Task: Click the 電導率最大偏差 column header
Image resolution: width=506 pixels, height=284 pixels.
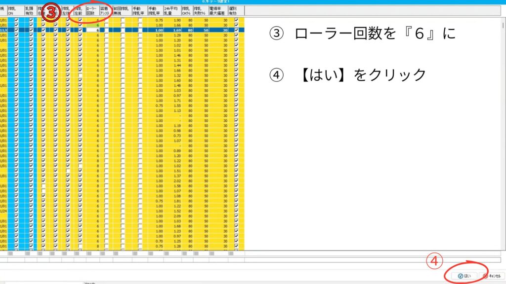Action: (218, 11)
